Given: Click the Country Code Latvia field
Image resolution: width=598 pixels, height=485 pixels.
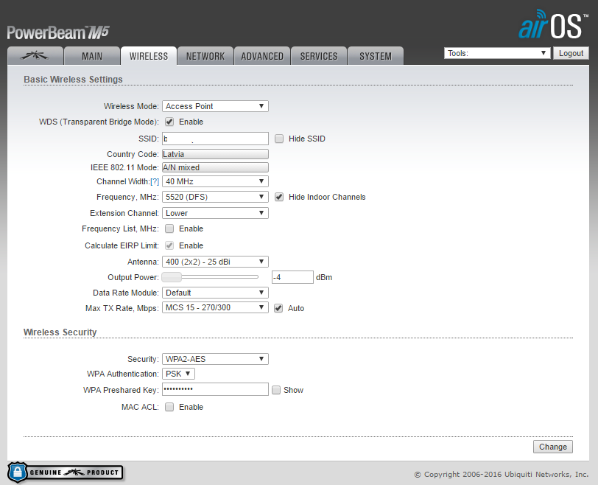Looking at the screenshot, I should tap(215, 154).
